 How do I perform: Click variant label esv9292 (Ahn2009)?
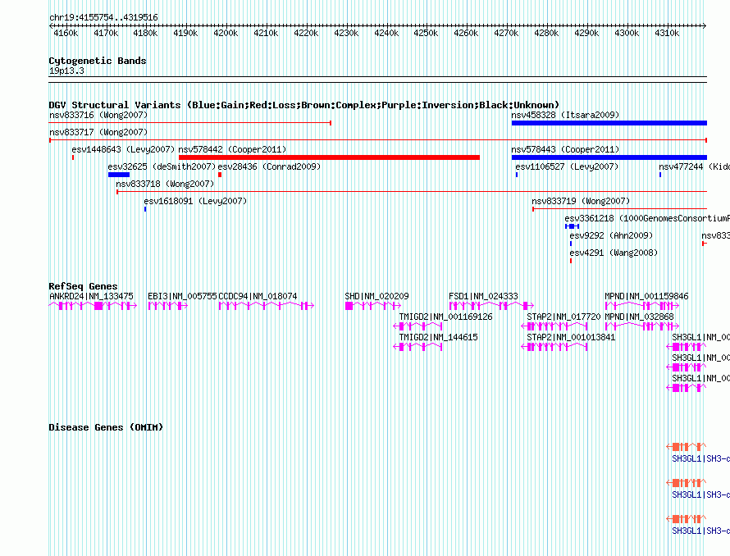tap(611, 235)
